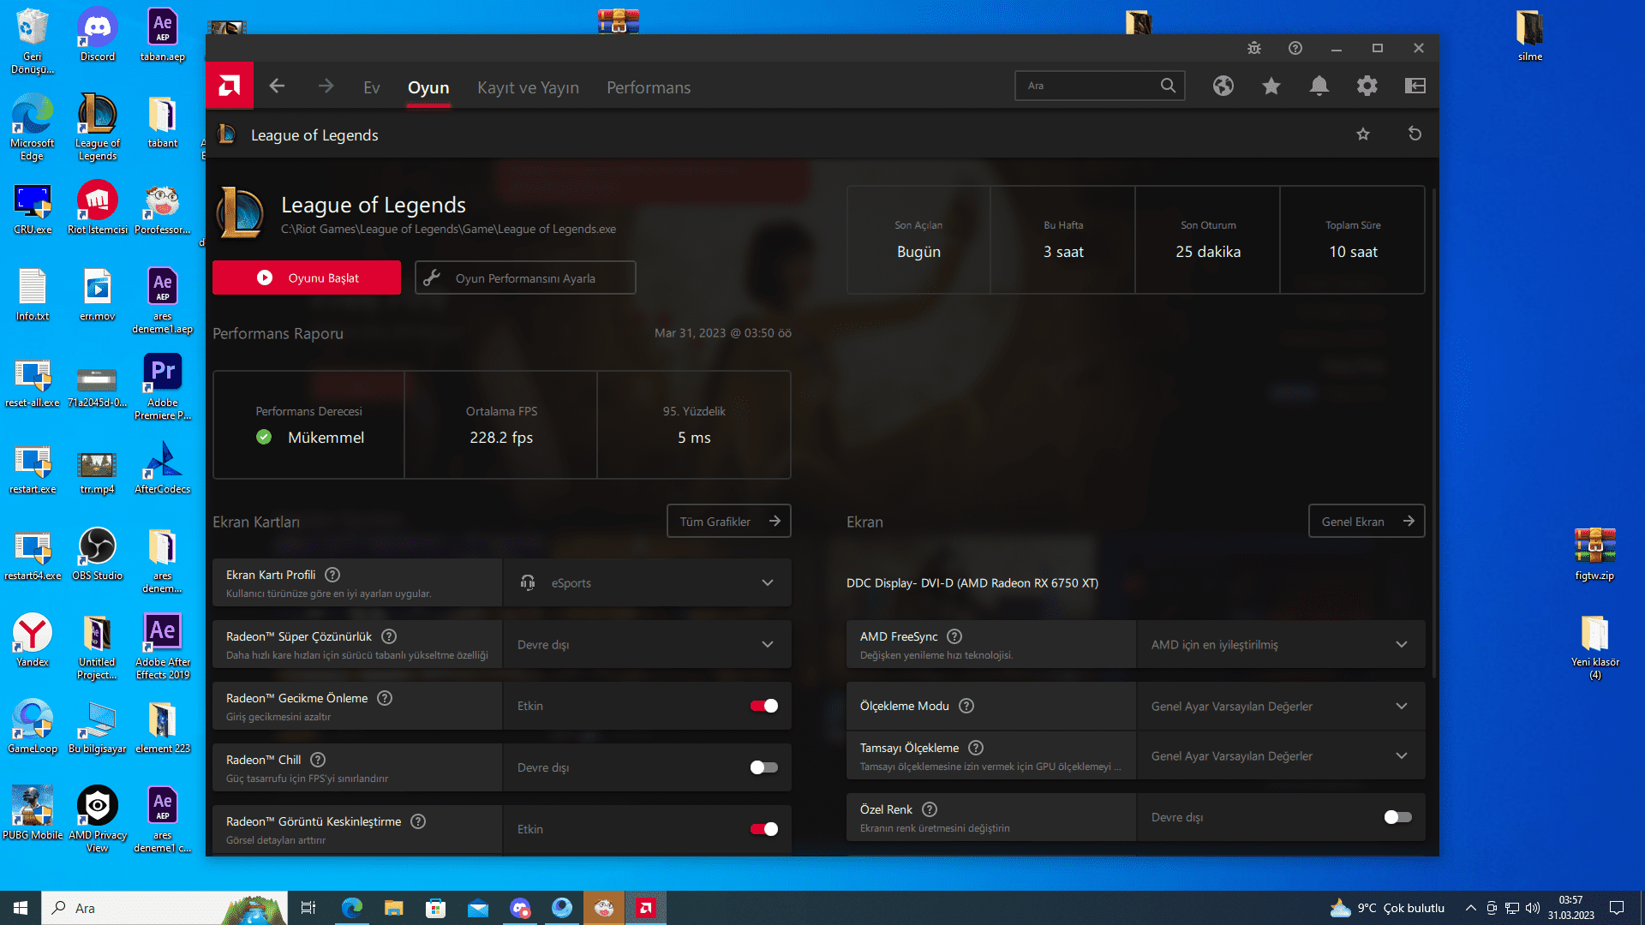The image size is (1645, 925).
Task: Expand the Ölçekleme Modu dropdown
Action: [1280, 707]
